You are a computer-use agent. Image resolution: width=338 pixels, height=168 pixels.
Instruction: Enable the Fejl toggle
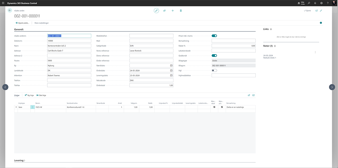pos(214,71)
